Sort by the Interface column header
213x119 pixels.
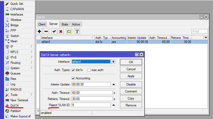[68, 38]
